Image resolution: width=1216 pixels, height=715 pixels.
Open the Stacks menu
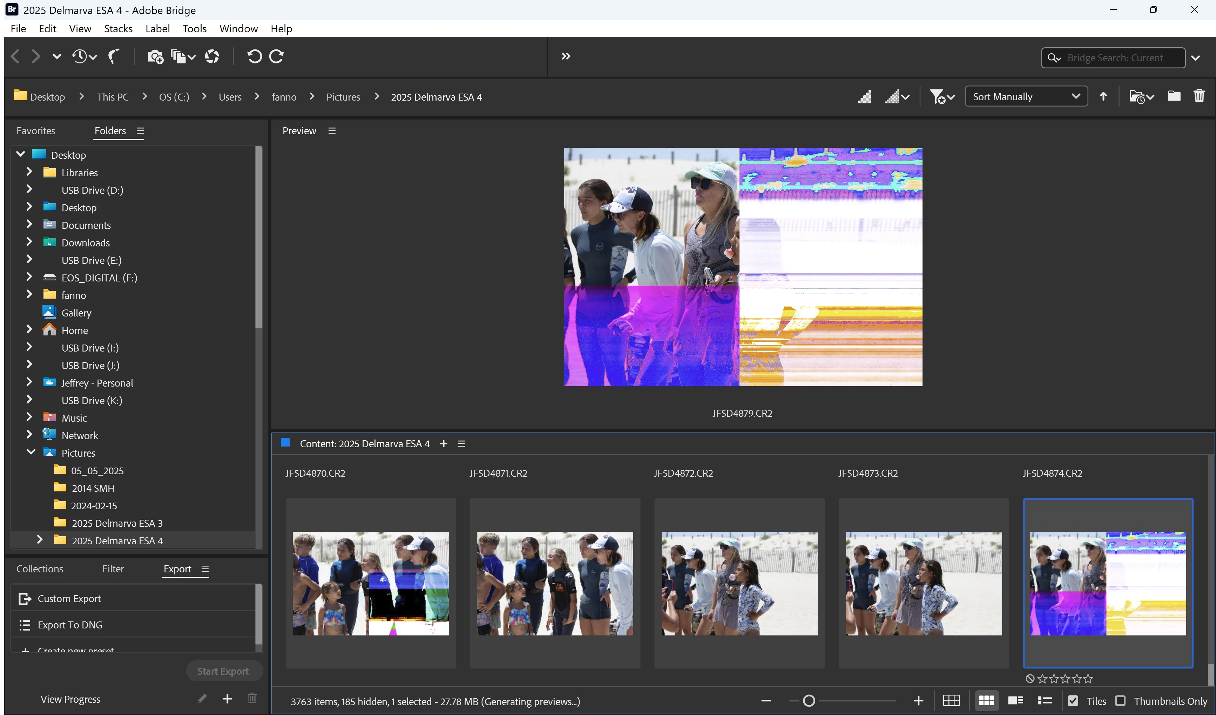point(118,28)
